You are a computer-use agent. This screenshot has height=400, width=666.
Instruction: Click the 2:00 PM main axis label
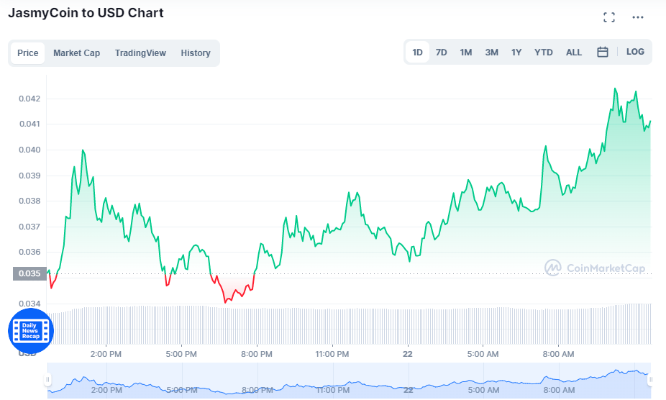click(x=106, y=354)
